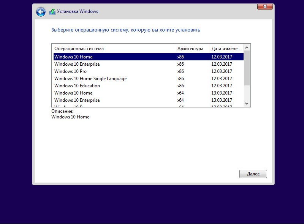Screen dimensions: 304x224
Task: Select Windows 10 Home x86 row
Action: (x=148, y=57)
